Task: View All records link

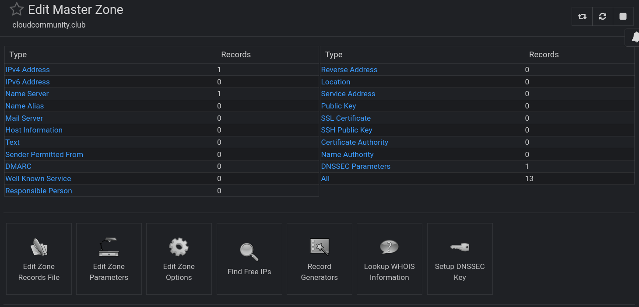Action: coord(325,178)
